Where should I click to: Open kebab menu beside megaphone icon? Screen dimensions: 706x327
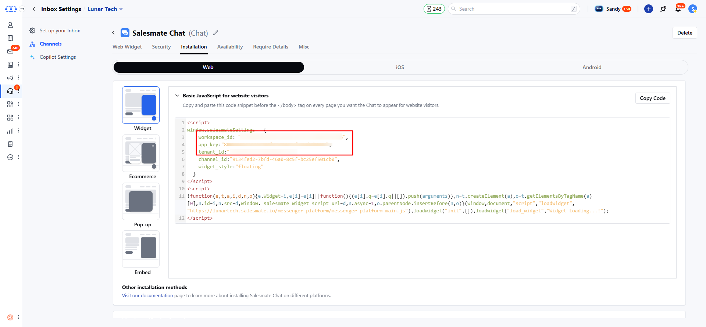click(19, 78)
